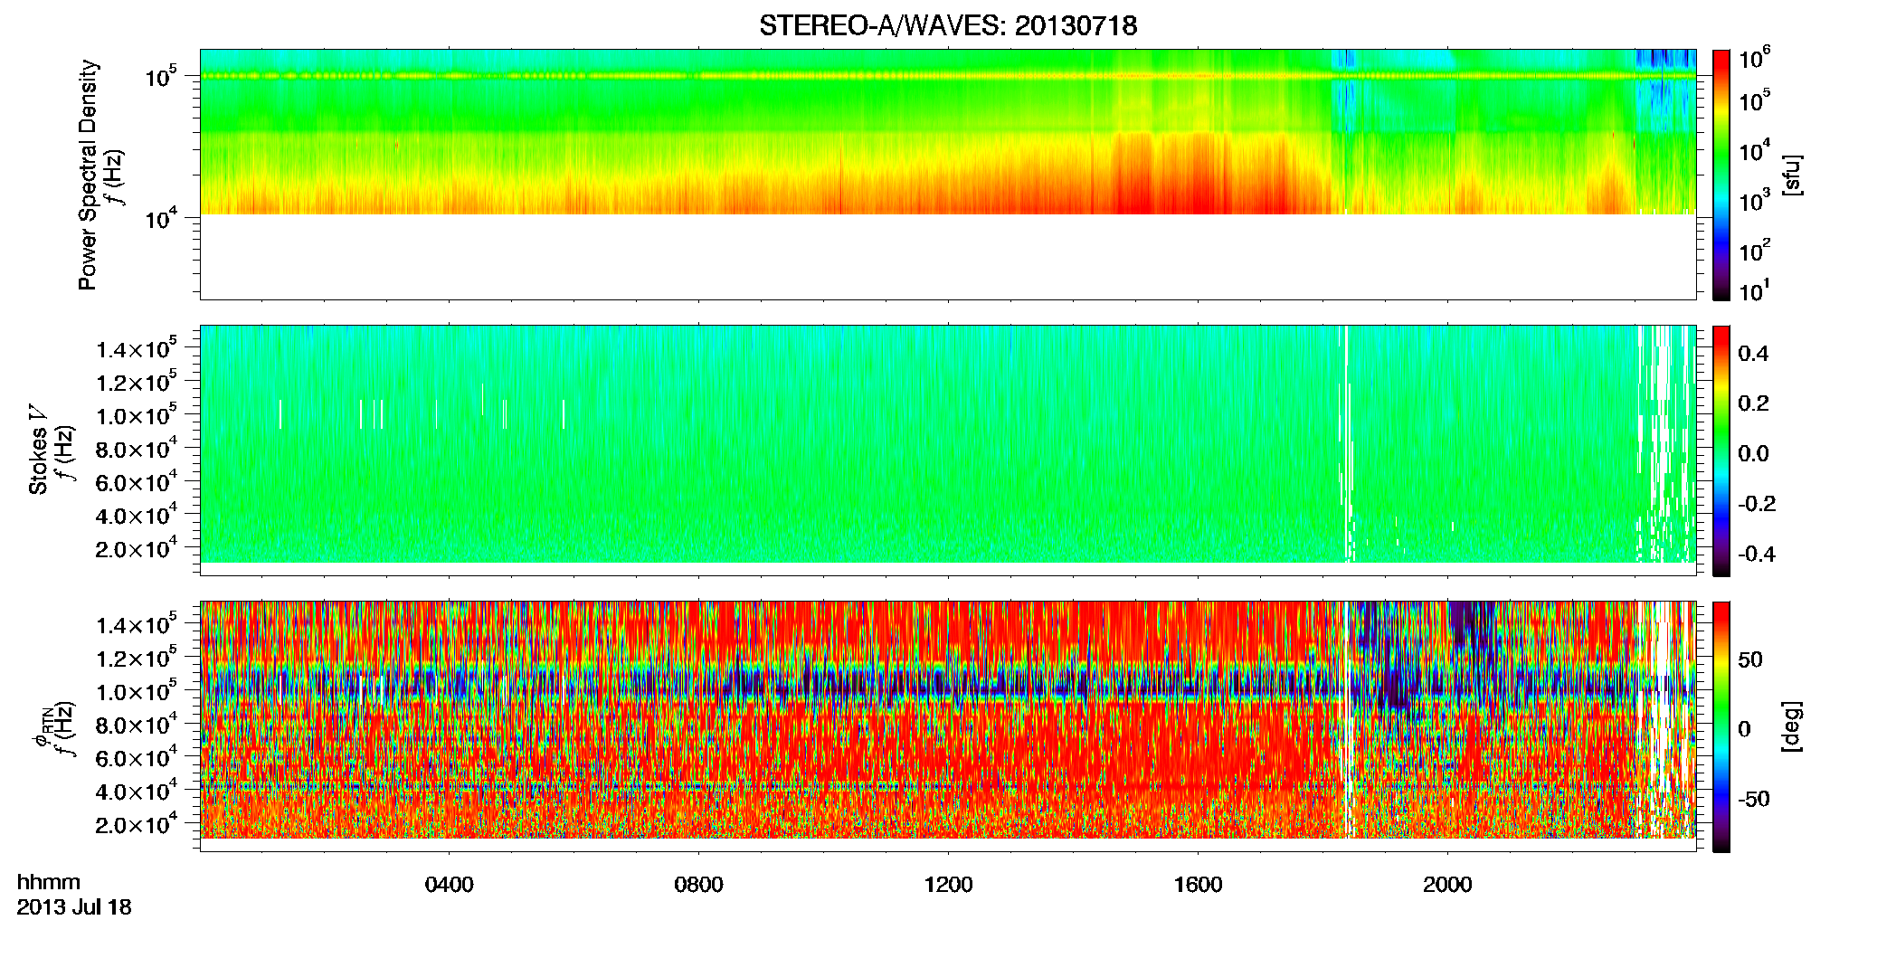This screenshot has width=1896, height=977.
Task: Click the plot title STEREO-A/WAVES: 20130718
Action: click(x=948, y=25)
